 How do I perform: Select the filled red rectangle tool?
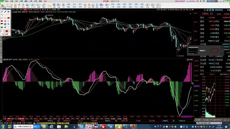pos(9,18)
